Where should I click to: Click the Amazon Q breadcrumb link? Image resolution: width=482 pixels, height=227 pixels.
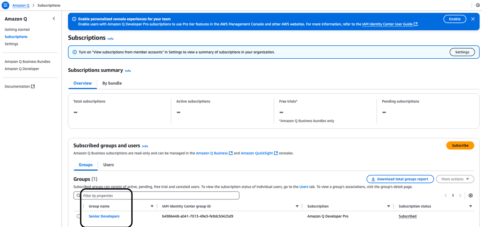click(x=21, y=6)
